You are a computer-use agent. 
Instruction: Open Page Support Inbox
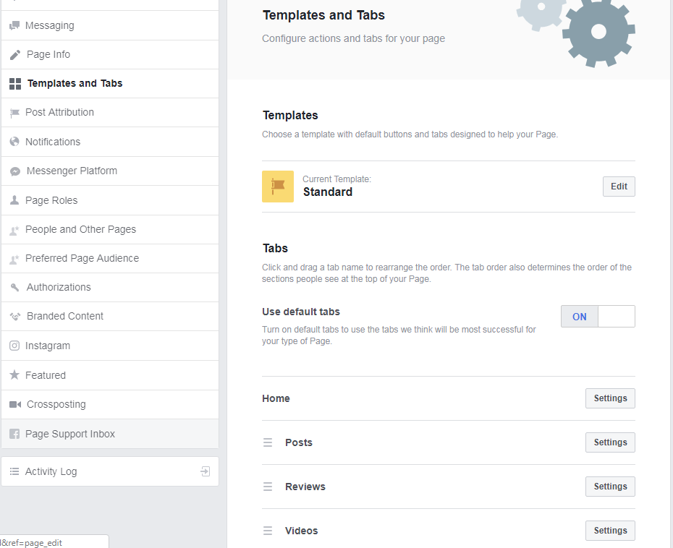coord(110,434)
